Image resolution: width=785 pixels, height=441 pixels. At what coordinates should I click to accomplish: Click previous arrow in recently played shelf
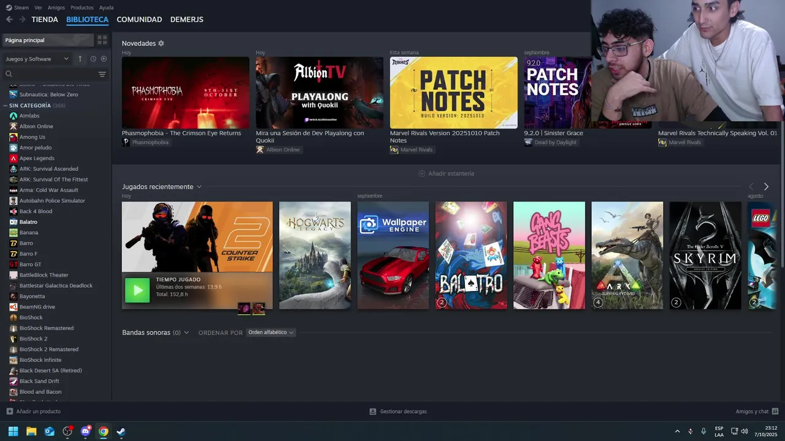pos(751,187)
